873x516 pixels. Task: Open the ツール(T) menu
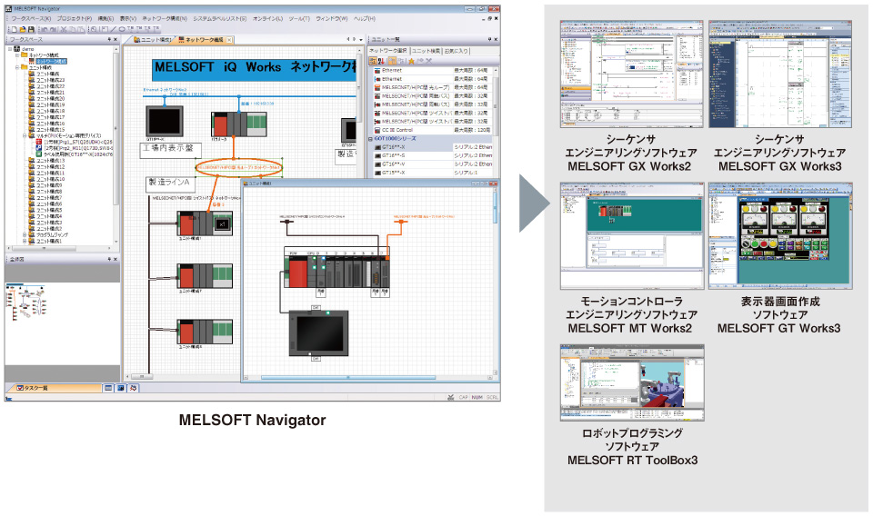[299, 18]
